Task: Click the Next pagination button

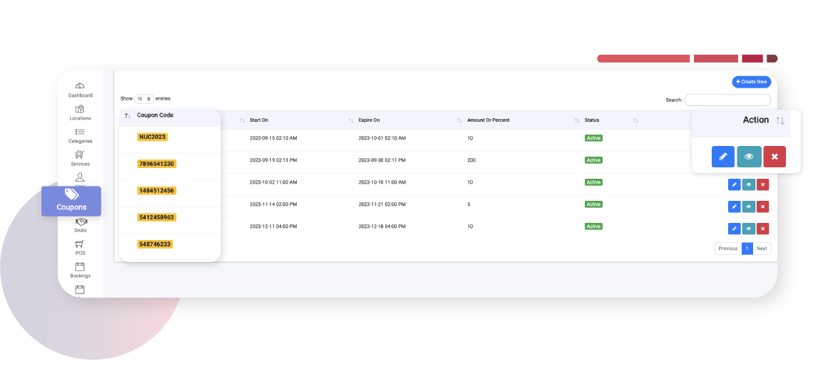Action: (x=762, y=249)
